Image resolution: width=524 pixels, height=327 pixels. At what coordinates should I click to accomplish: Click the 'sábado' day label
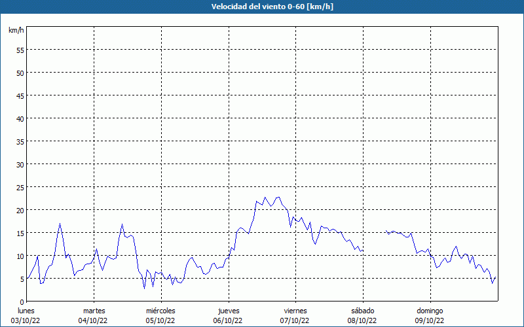[x=363, y=311]
